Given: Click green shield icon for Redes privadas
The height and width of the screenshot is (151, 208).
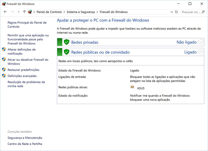Looking at the screenshot, I should (67, 42).
